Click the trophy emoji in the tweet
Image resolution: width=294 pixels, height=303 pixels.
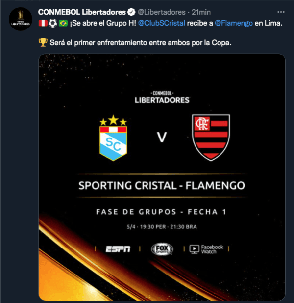pos(43,43)
